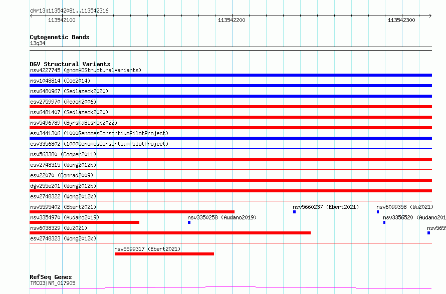
Task: Select the nsv1048814 (Coe2014) variant label
Action: pos(60,81)
